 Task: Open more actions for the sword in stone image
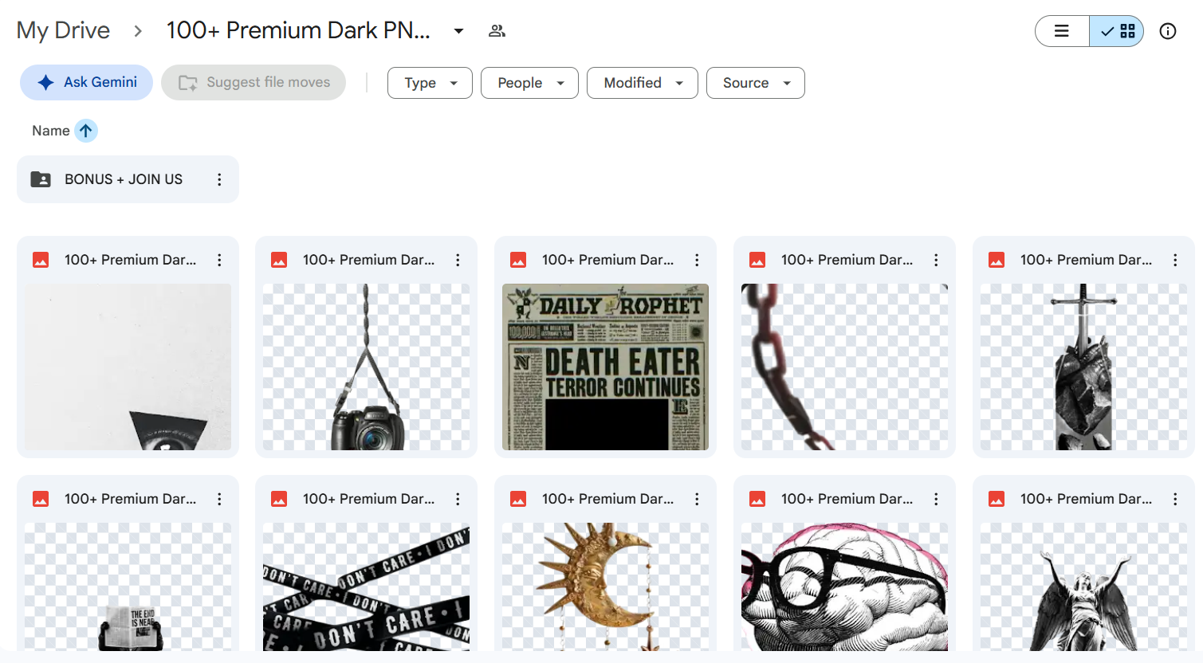click(1175, 260)
